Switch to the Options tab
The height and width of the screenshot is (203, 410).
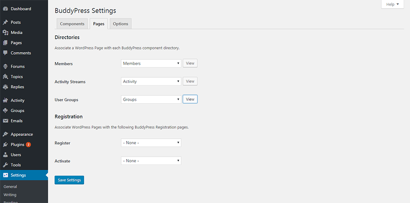[121, 24]
